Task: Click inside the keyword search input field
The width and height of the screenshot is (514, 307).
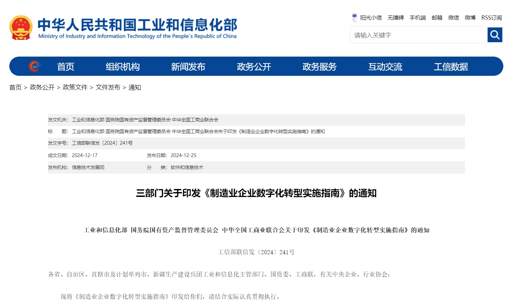Action: [x=412, y=35]
